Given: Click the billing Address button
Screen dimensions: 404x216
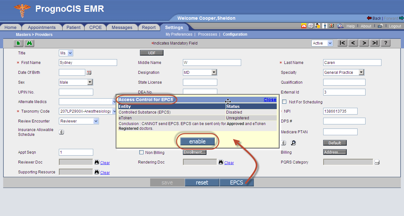Looking at the screenshot, I should (335, 152).
